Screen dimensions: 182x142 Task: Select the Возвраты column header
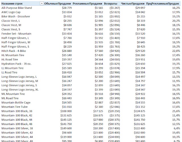click(x=111, y=4)
